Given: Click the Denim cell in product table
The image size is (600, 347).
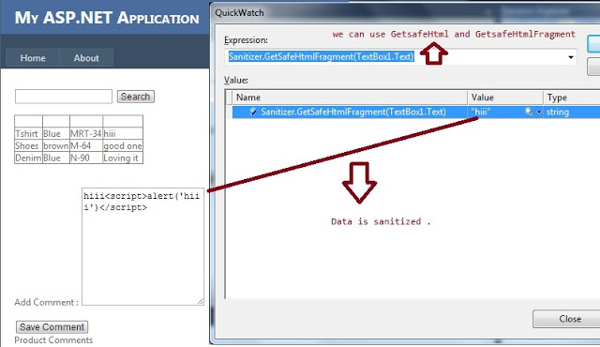Looking at the screenshot, I should tap(28, 158).
